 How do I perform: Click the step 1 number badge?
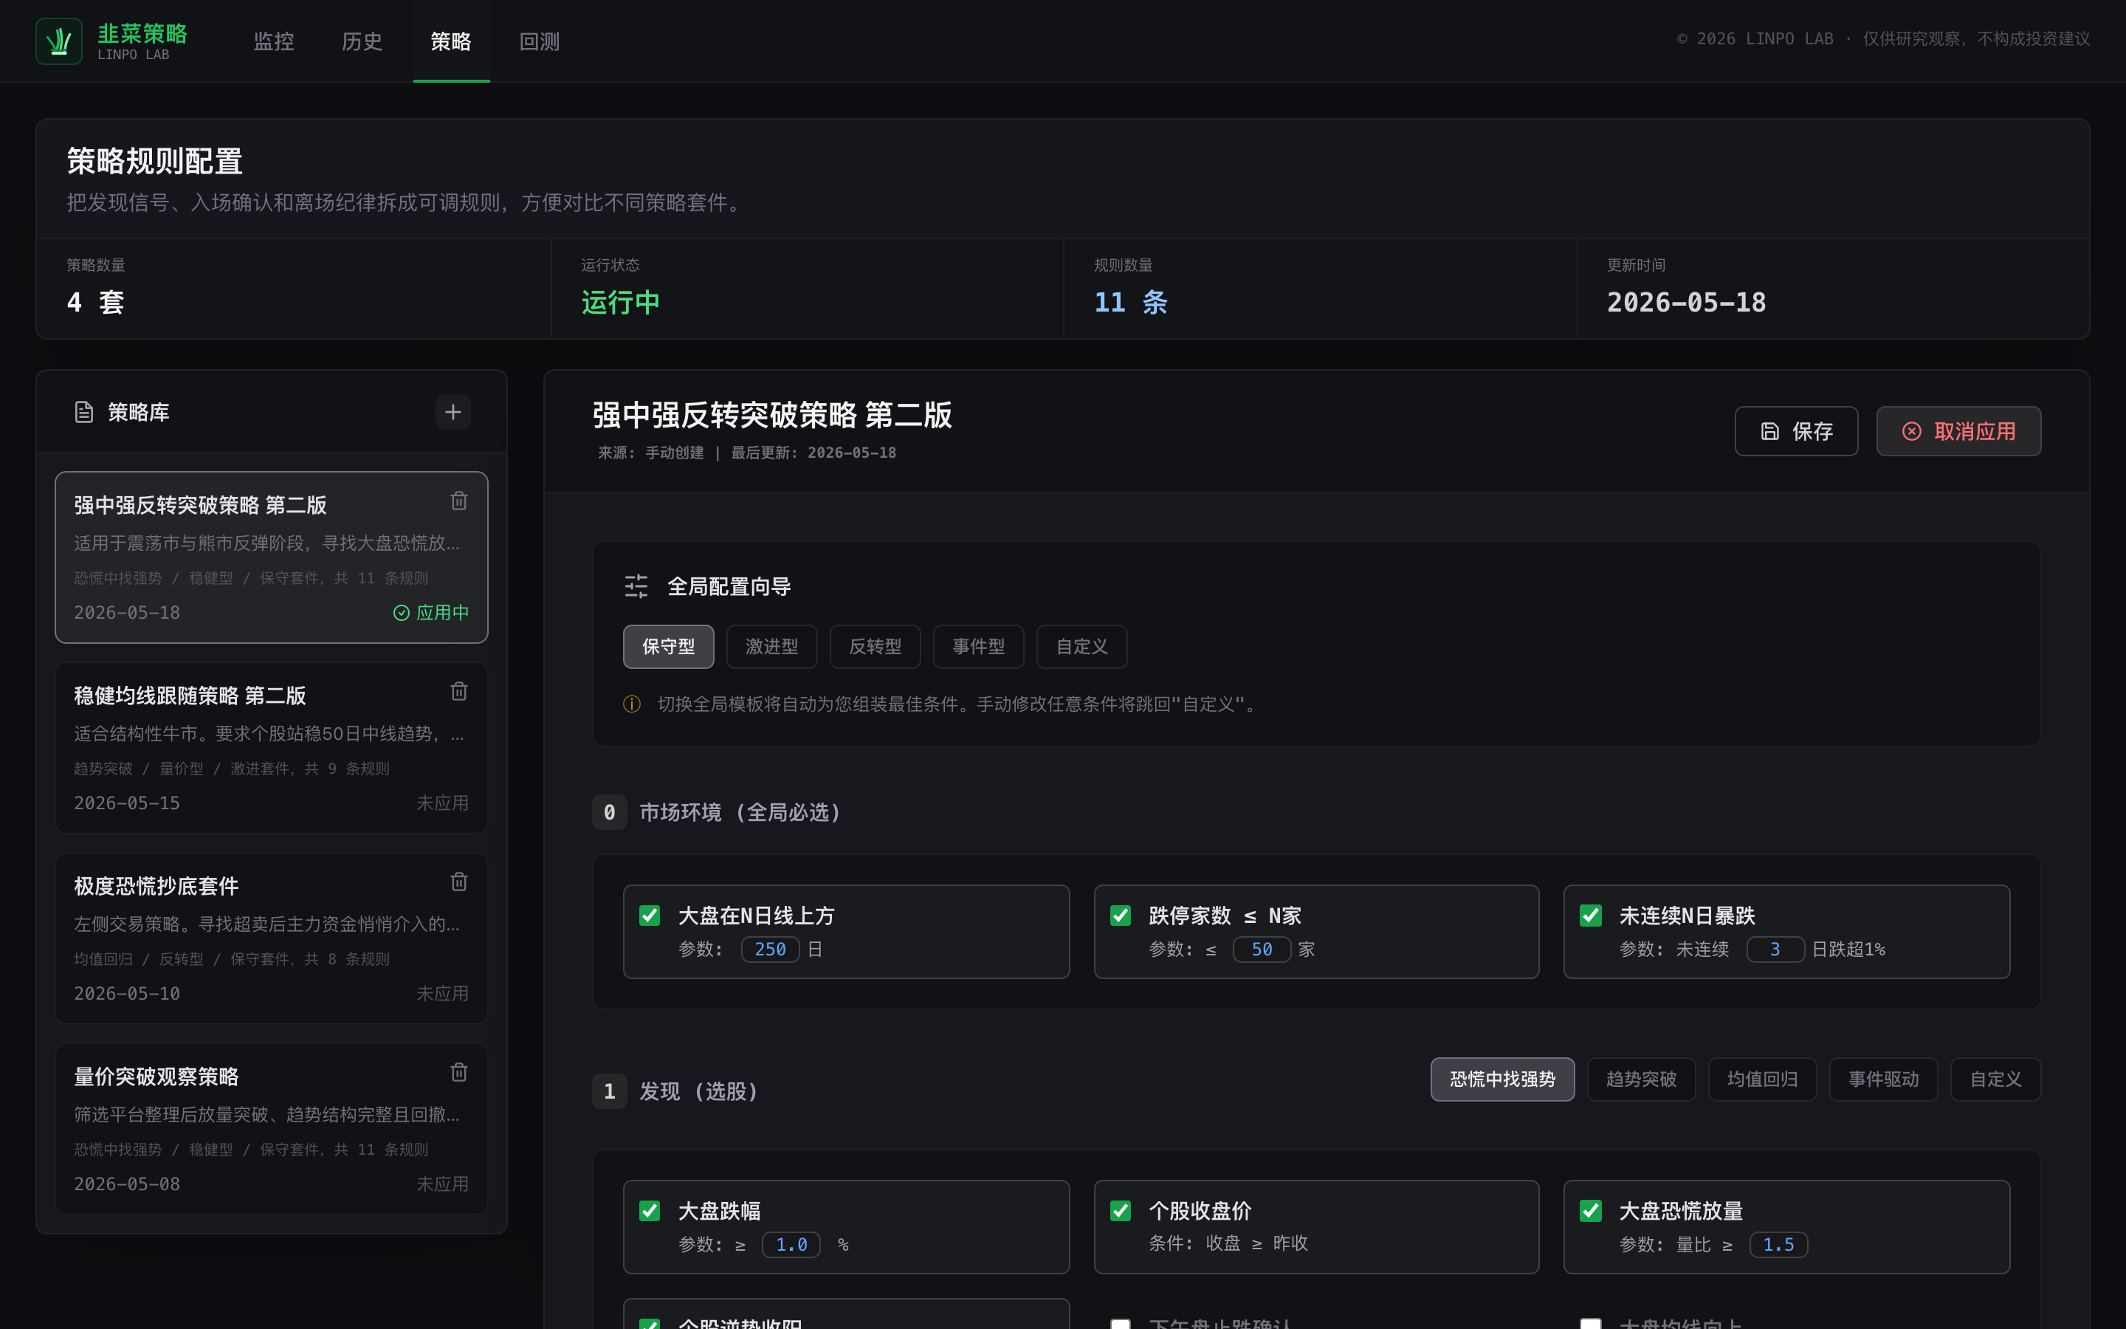tap(609, 1091)
